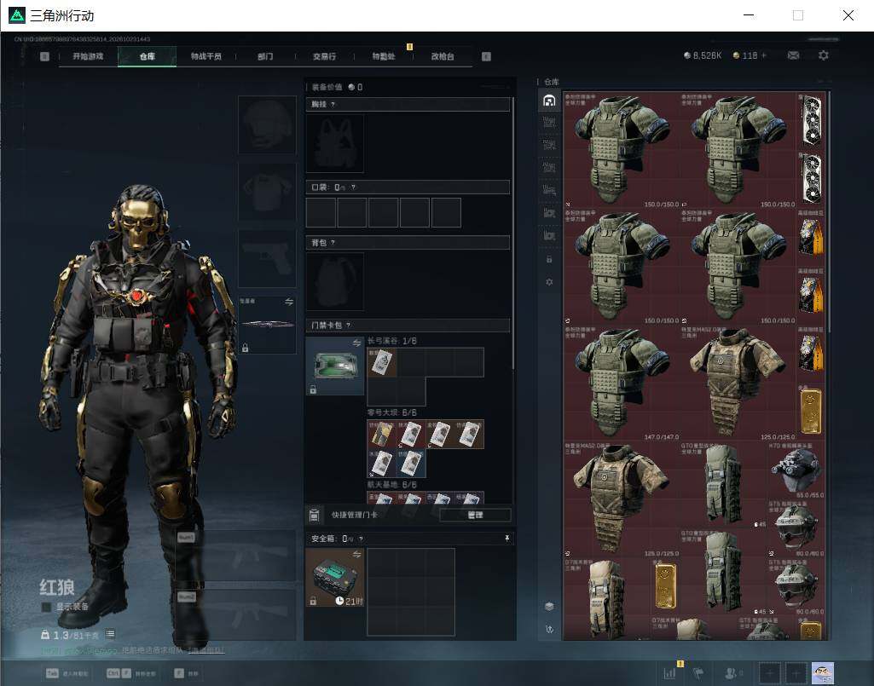
Task: Click the next tab arrow right of 改枪台
Action: coord(486,56)
